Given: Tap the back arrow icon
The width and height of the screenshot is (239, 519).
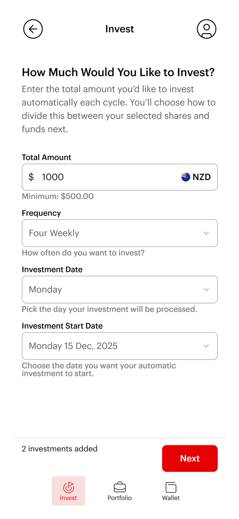Looking at the screenshot, I should click(x=33, y=29).
